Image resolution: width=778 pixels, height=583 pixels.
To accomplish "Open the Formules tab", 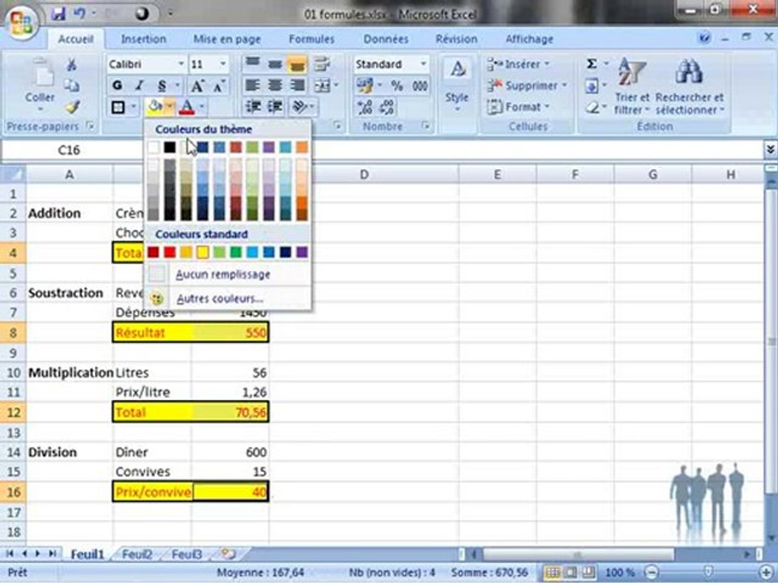I will (311, 39).
